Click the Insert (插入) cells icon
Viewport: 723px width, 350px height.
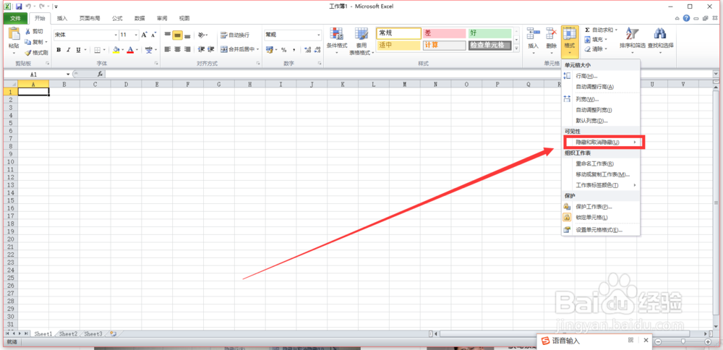pos(533,33)
